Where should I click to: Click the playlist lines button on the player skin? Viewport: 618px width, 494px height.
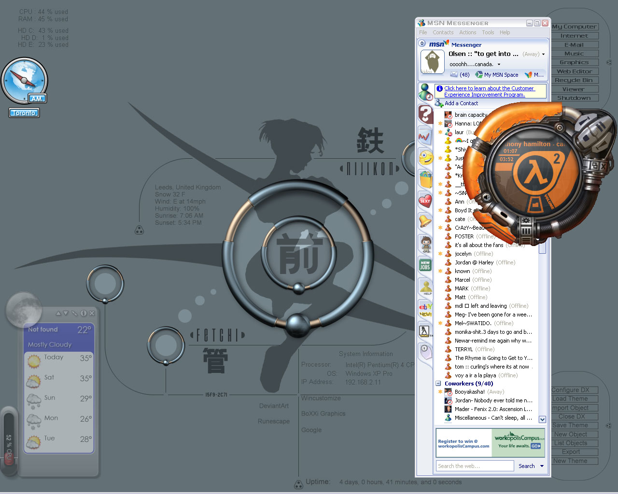[x=526, y=240]
